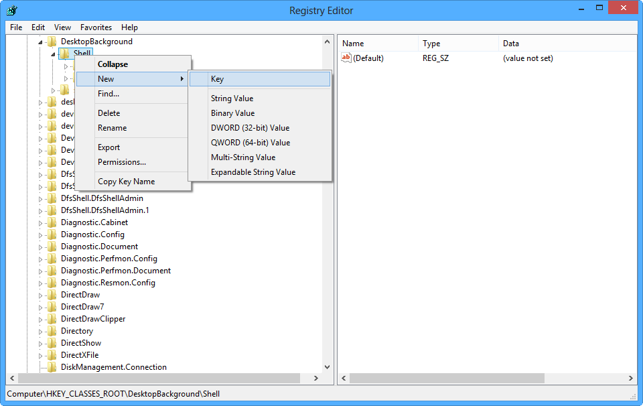
Task: Click the Name column header
Action: 378,44
